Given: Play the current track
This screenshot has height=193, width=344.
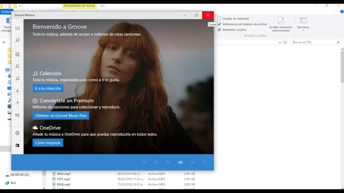Looking at the screenshot, I should (156, 162).
